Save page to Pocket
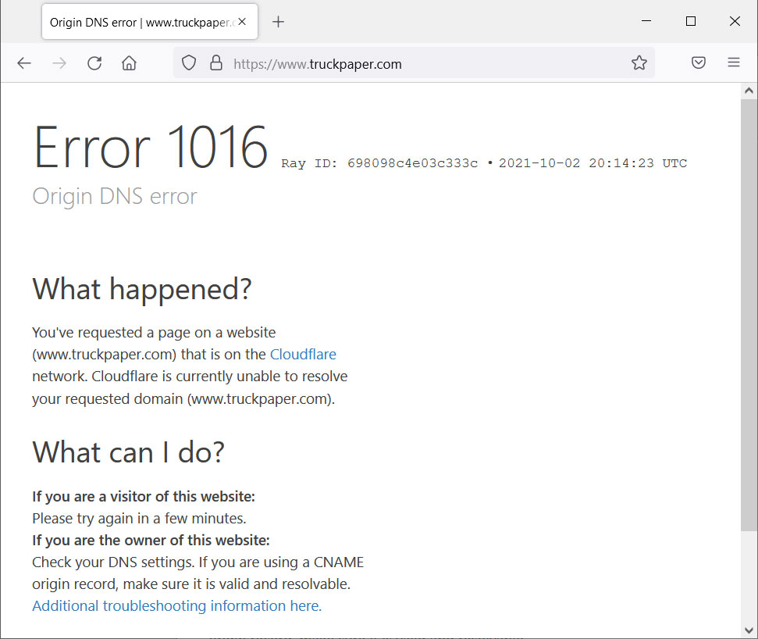This screenshot has width=758, height=639. point(699,62)
